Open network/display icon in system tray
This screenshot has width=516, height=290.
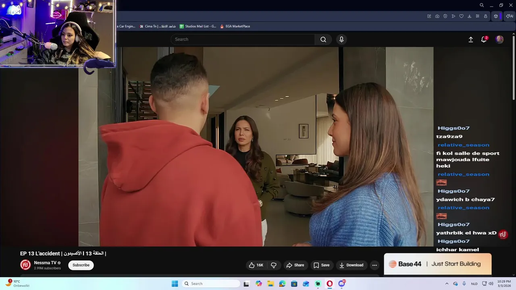485,284
